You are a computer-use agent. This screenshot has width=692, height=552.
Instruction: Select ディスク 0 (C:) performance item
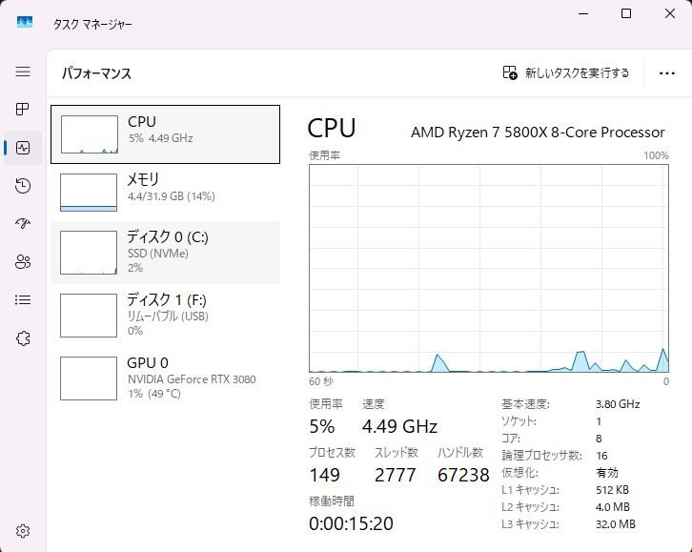pos(165,253)
